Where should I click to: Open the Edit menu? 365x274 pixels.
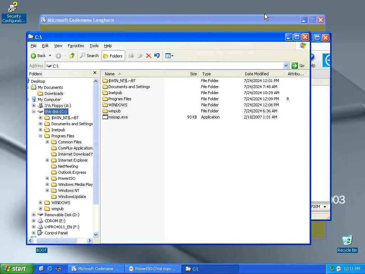point(45,46)
